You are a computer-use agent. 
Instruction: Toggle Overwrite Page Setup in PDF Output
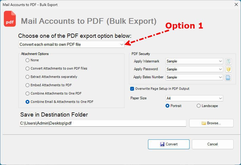coord(132,89)
